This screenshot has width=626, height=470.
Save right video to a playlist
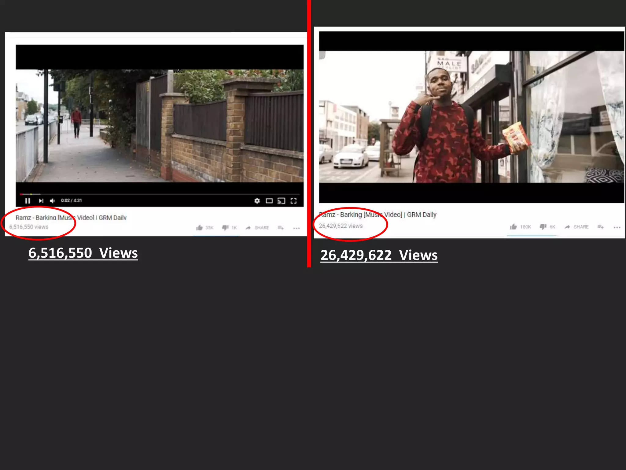(601, 227)
